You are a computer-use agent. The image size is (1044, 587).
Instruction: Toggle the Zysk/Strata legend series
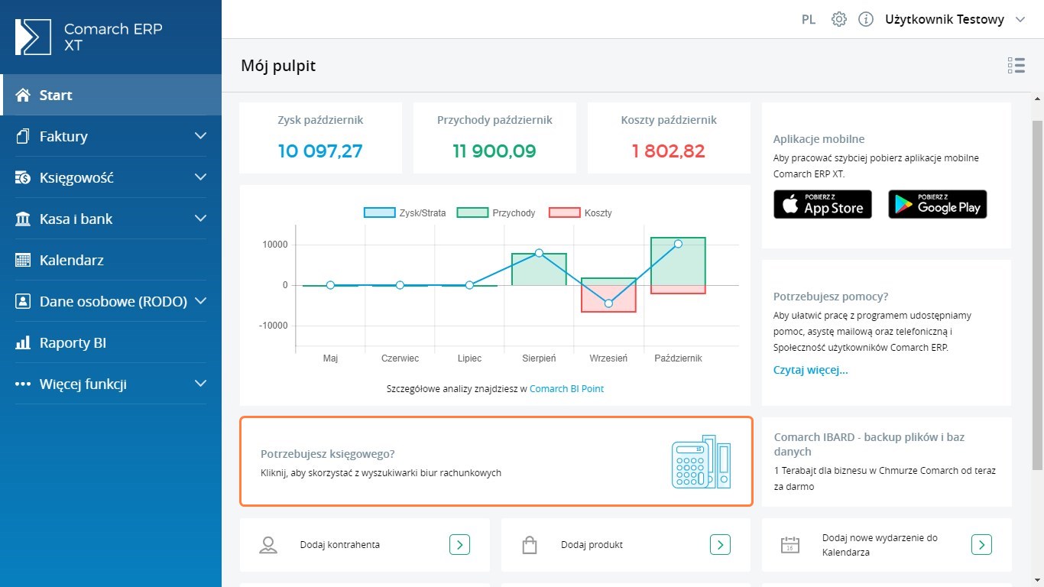tap(405, 212)
